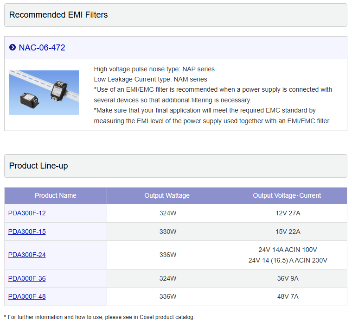Click the Output Wattage column header

point(167,195)
